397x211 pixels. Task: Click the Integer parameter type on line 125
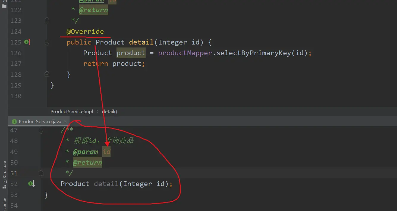click(x=173, y=42)
